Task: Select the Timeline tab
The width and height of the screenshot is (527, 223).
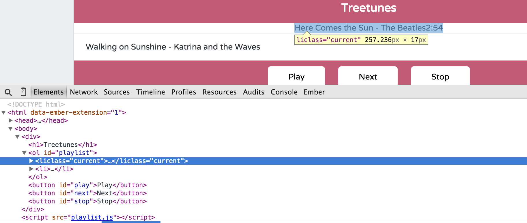Action: pos(150,92)
